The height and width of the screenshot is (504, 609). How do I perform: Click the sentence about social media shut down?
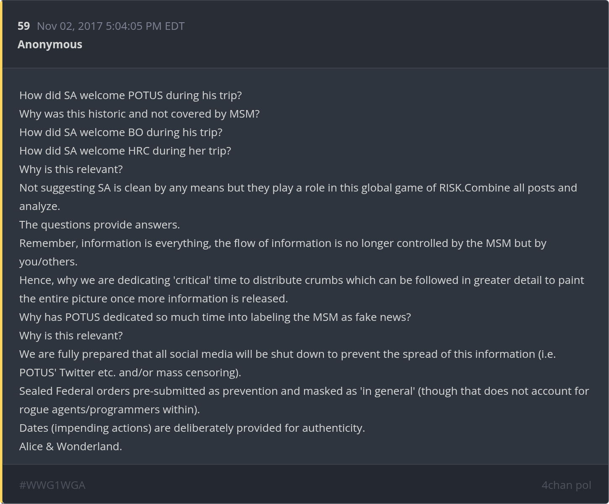tap(287, 354)
